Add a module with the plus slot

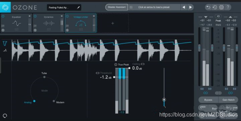click(113, 23)
